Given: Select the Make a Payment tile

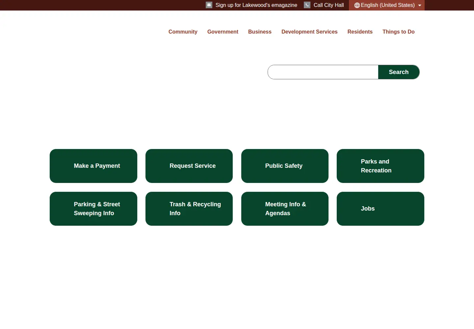Looking at the screenshot, I should click(93, 166).
